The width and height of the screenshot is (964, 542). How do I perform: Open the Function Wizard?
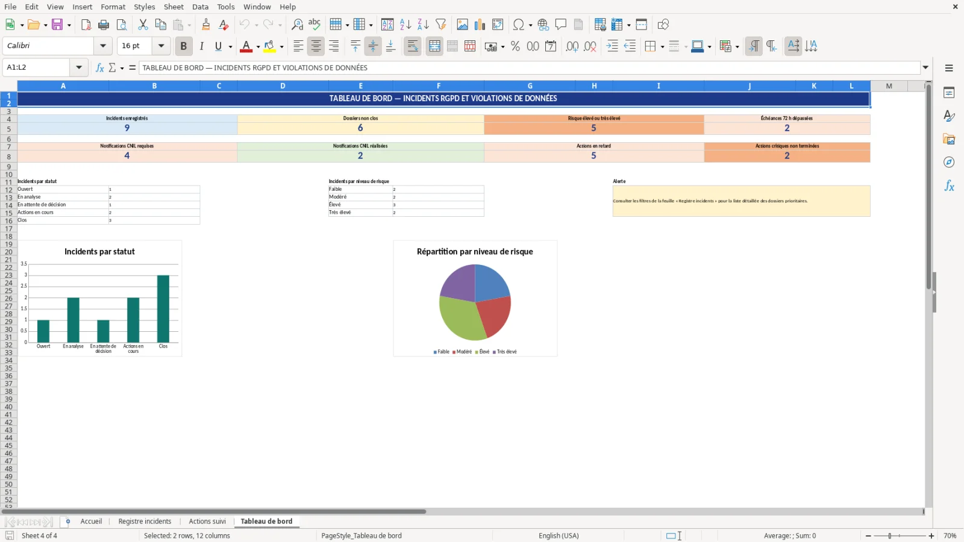click(100, 67)
